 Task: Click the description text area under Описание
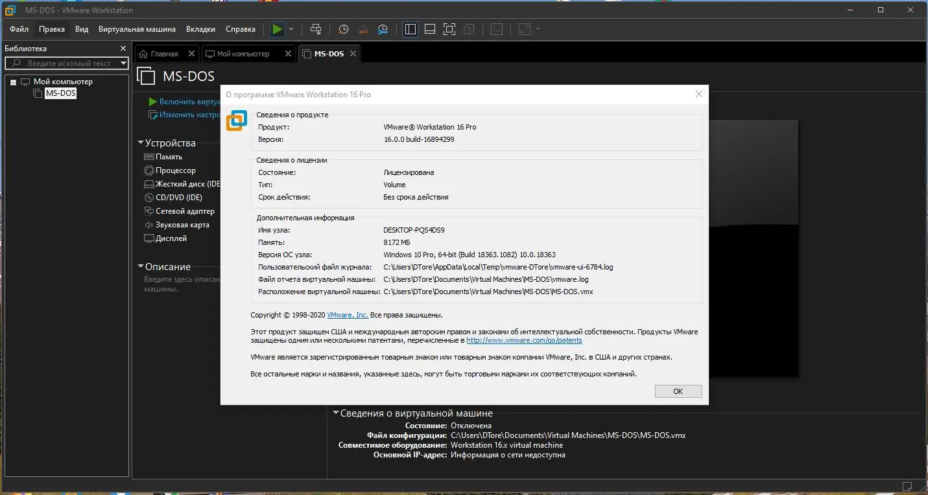pyautogui.click(x=182, y=284)
